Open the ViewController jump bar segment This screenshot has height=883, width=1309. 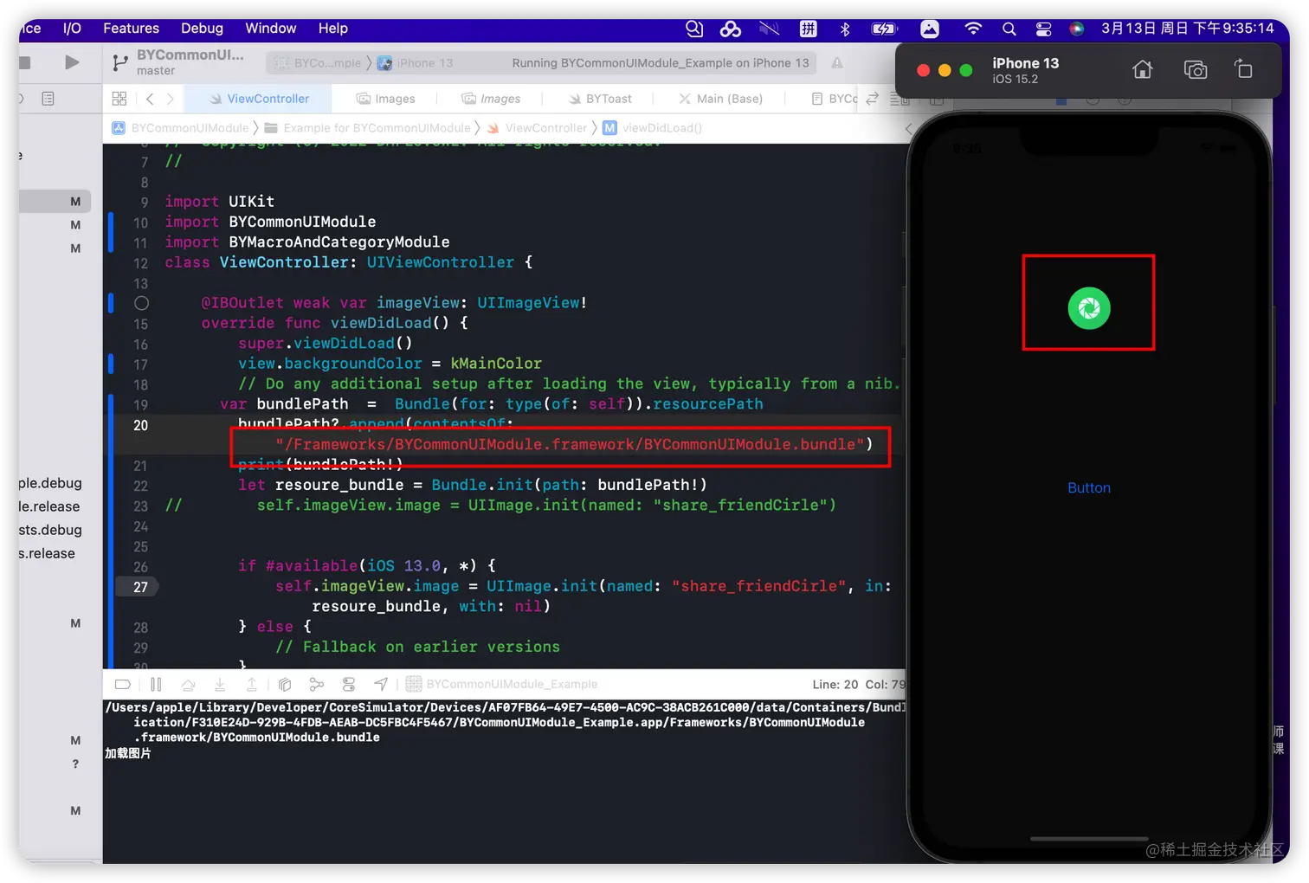click(x=538, y=128)
